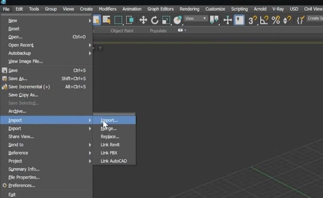Open the Group menu
Screen dimensions: 323x198
click(x=51, y=9)
